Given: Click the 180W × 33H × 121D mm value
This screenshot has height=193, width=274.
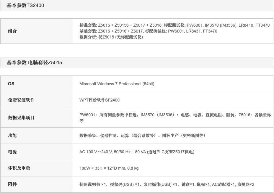Looking at the screenshot, I should coord(109,168).
